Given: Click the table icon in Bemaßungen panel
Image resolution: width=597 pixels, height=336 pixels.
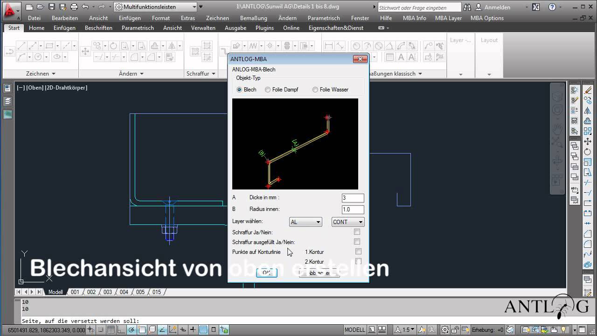Looking at the screenshot, I should pos(389,57).
